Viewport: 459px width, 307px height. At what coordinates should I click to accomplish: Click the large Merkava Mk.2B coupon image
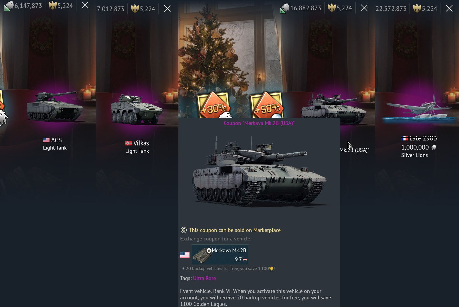(x=259, y=172)
